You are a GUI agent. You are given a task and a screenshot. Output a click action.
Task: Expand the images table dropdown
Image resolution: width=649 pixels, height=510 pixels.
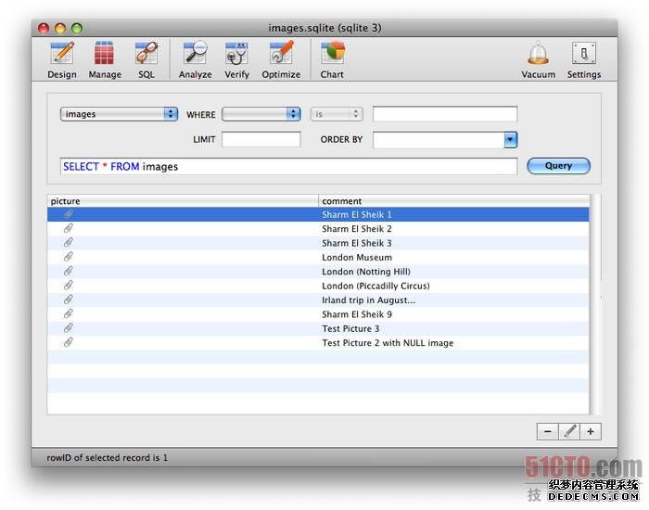coord(119,114)
